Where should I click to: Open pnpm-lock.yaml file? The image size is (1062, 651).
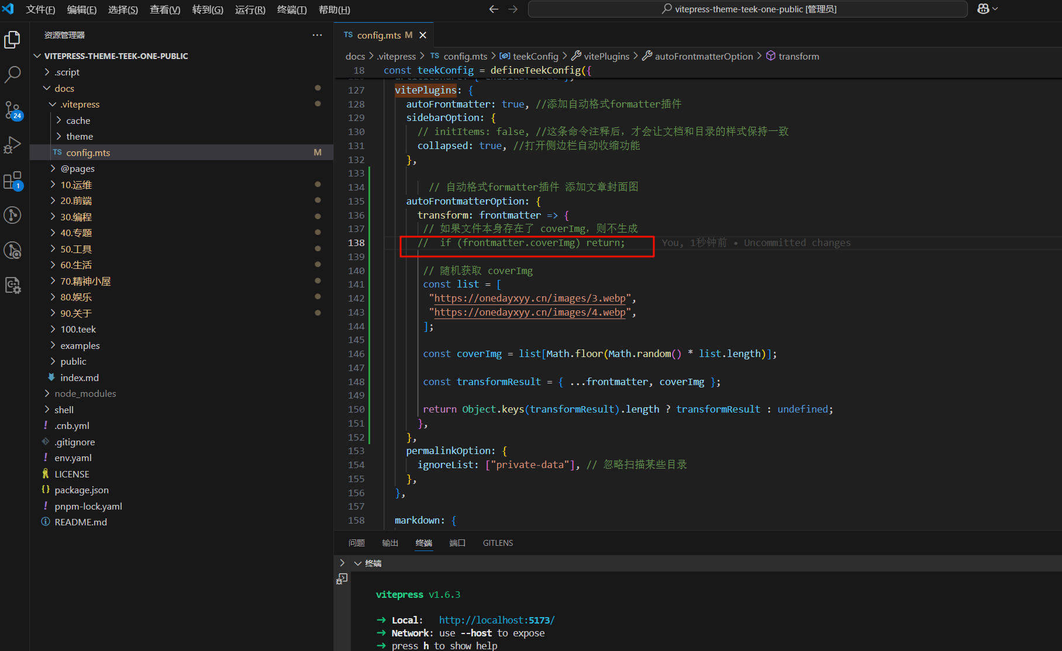181,506
